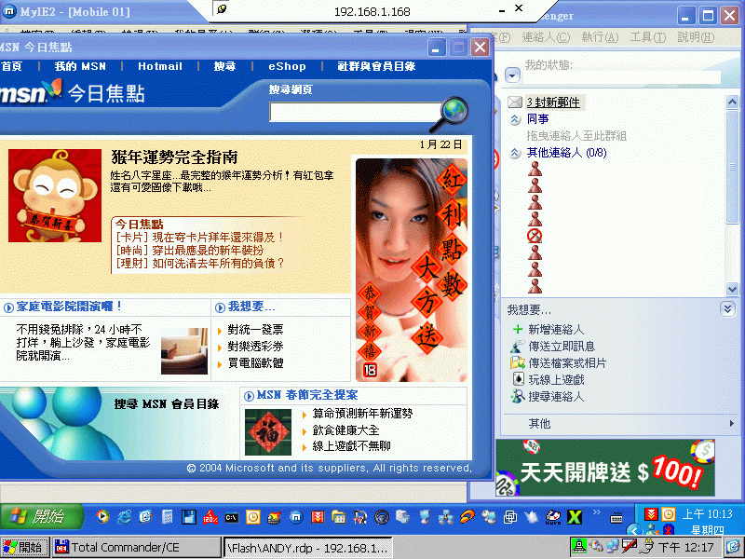
Task: Launch the green X icon in quick launch
Action: pyautogui.click(x=575, y=517)
